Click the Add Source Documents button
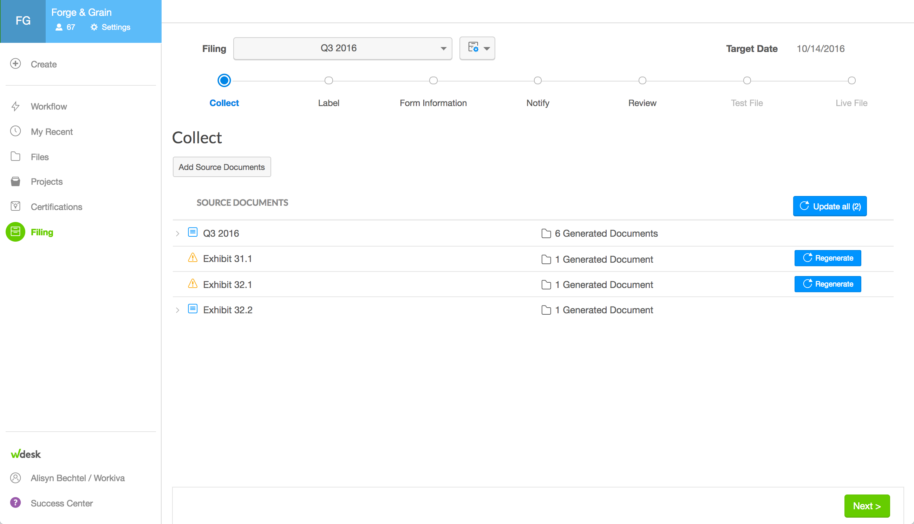Screen dimensions: 914x524 tap(221, 166)
